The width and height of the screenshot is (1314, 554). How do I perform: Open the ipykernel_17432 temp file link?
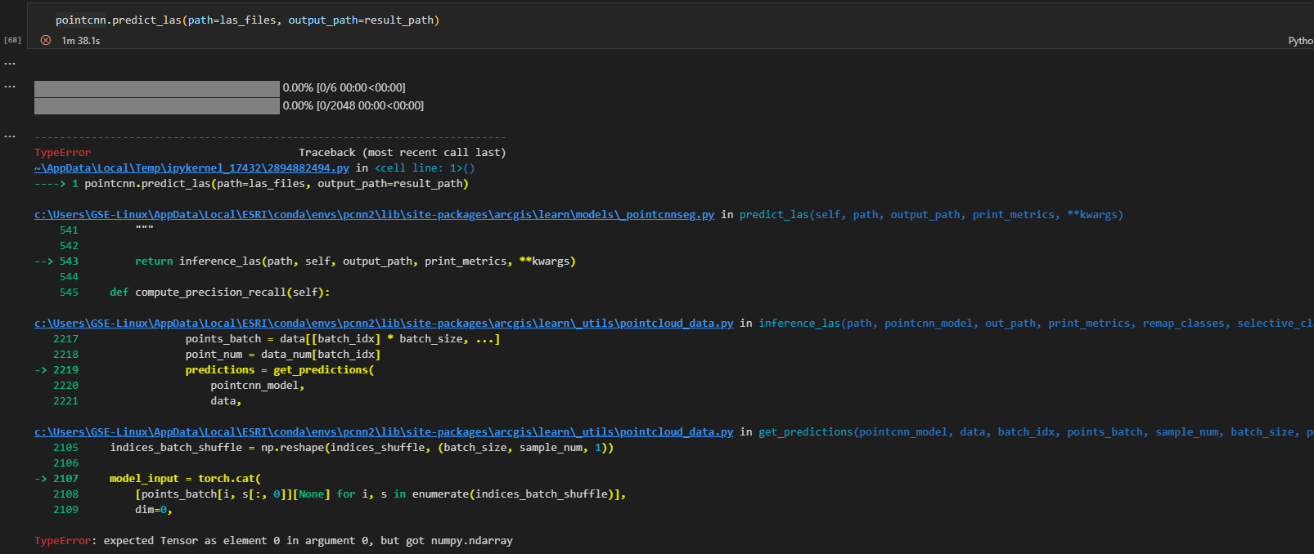point(191,168)
